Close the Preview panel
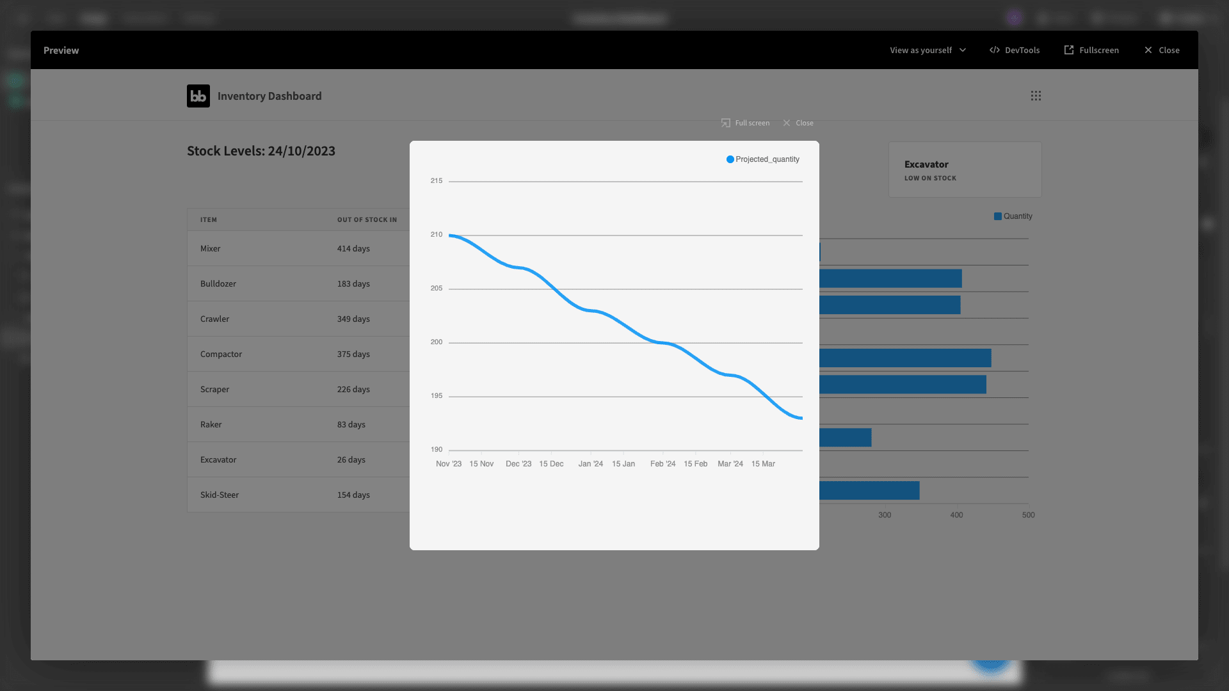 (x=1162, y=50)
